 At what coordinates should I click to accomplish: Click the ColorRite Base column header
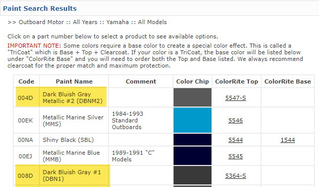288,81
